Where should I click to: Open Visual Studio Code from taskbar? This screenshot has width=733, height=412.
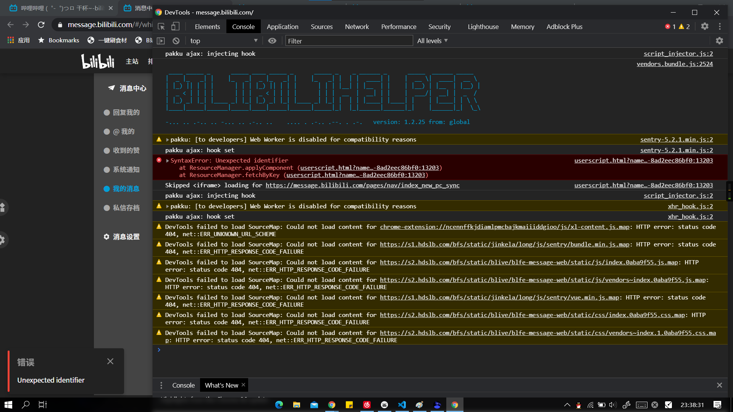402,405
